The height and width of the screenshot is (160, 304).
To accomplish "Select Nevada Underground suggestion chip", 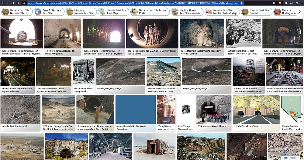I will (285, 12).
